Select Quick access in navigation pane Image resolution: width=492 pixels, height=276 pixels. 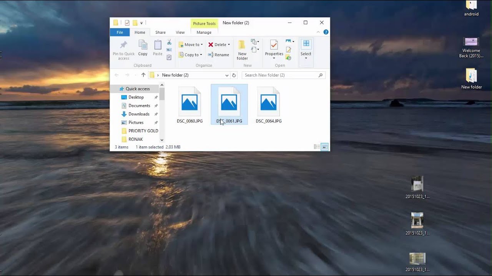pos(135,89)
